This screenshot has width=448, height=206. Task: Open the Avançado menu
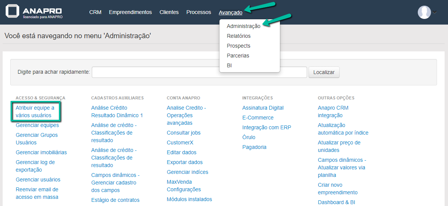(x=230, y=12)
